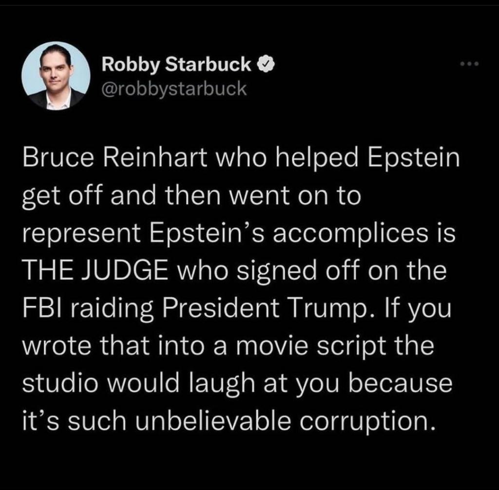Image resolution: width=499 pixels, height=490 pixels.
Task: Open Robby Starbuck's profile avatar photo
Action: [56, 75]
